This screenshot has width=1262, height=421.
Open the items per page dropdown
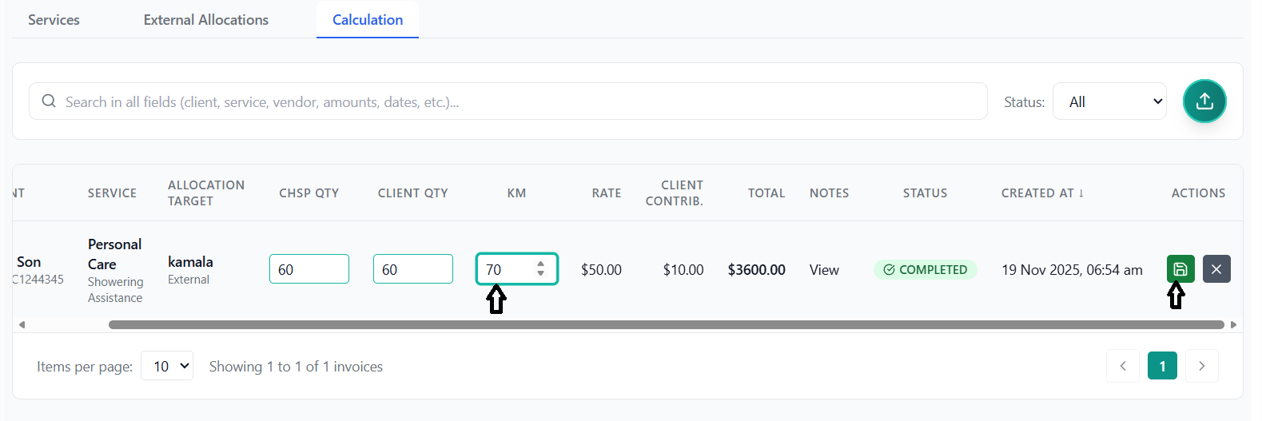[167, 366]
